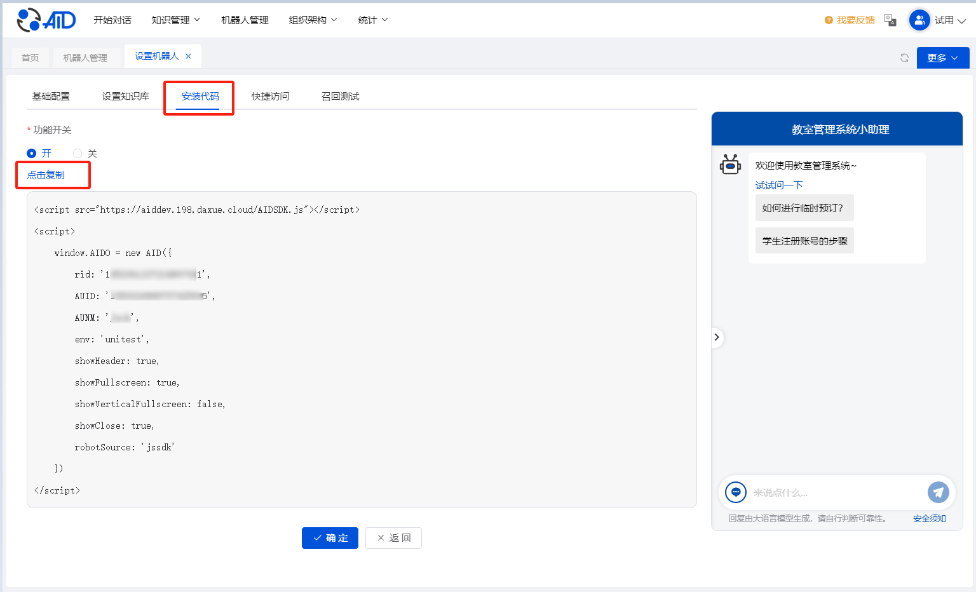Click the 欢迎使用教室管理系统 message
This screenshot has width=976, height=592.
pyautogui.click(x=806, y=165)
